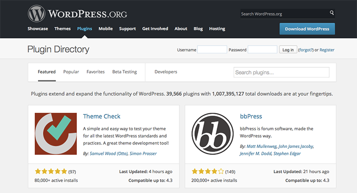Click the 200,000+ active installs text

click(x=214, y=181)
